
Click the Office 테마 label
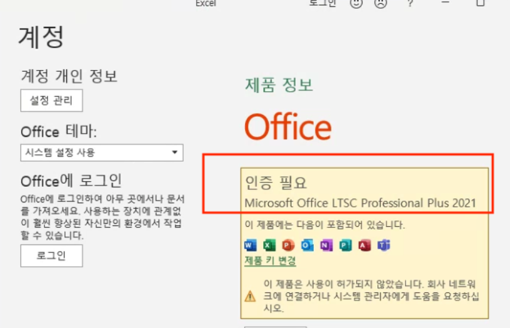(59, 132)
